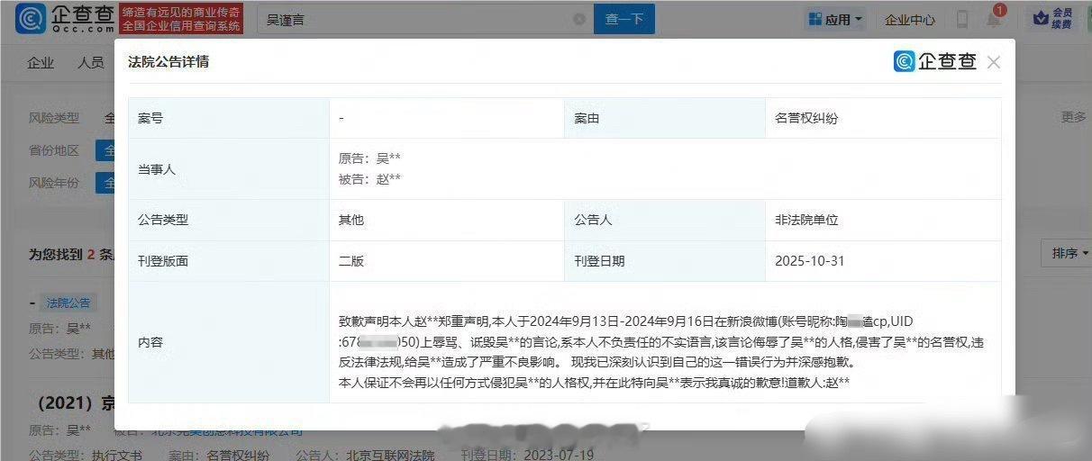Click the 非法院单位 announcer value

click(806, 220)
